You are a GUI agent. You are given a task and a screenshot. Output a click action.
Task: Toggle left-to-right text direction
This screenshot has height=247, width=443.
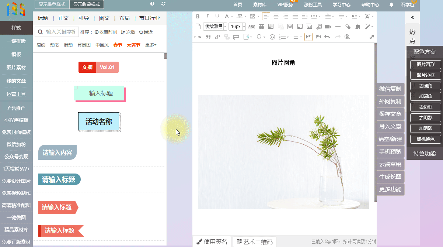[308, 37]
